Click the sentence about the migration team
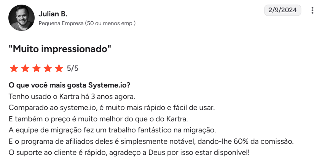 click(112, 130)
